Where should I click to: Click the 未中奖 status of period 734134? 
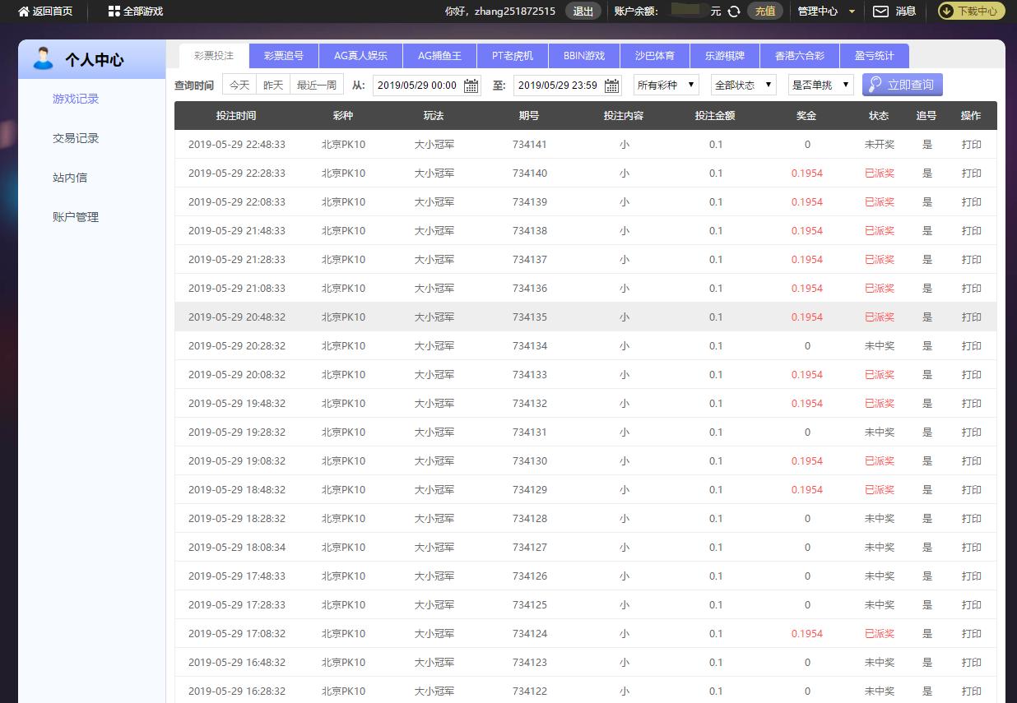pos(880,346)
